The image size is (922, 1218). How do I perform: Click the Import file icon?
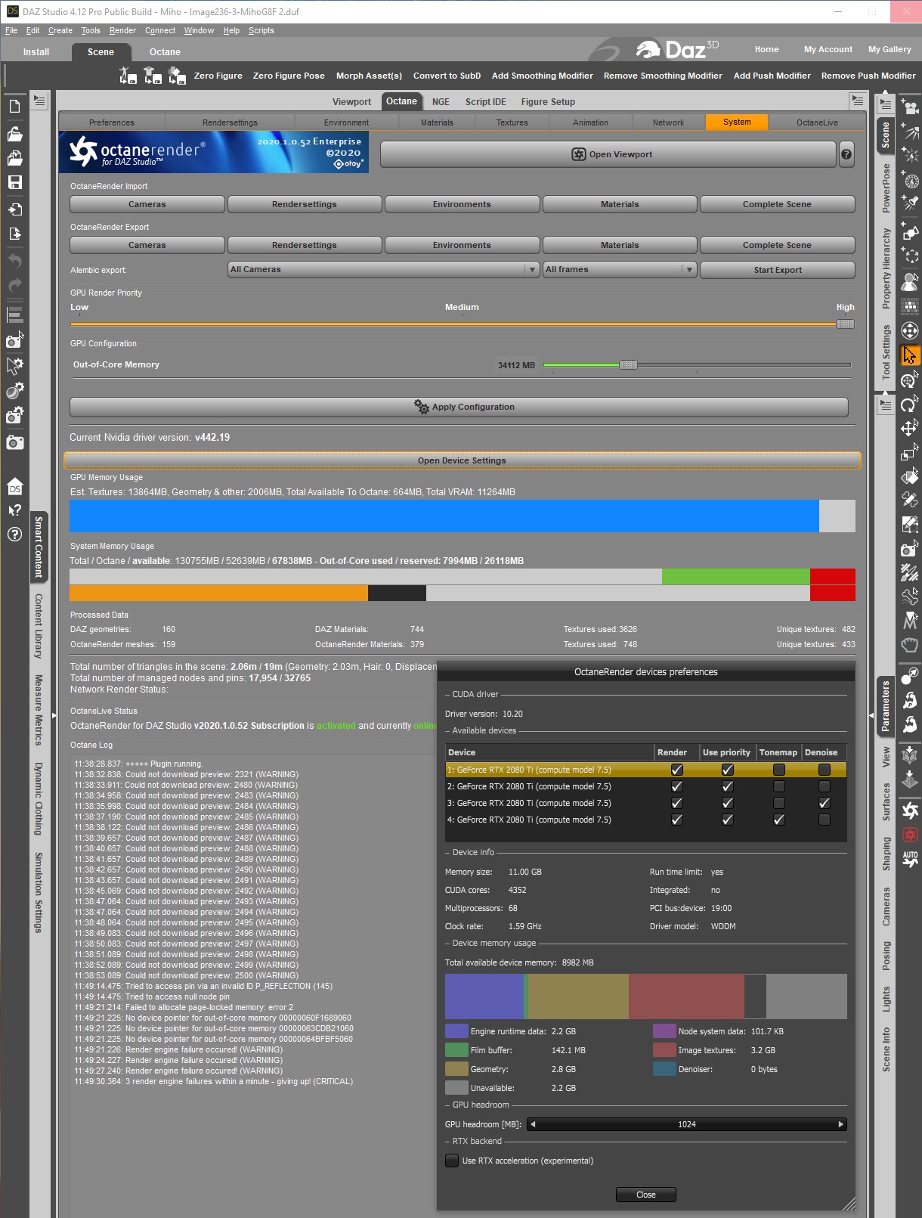[14, 209]
